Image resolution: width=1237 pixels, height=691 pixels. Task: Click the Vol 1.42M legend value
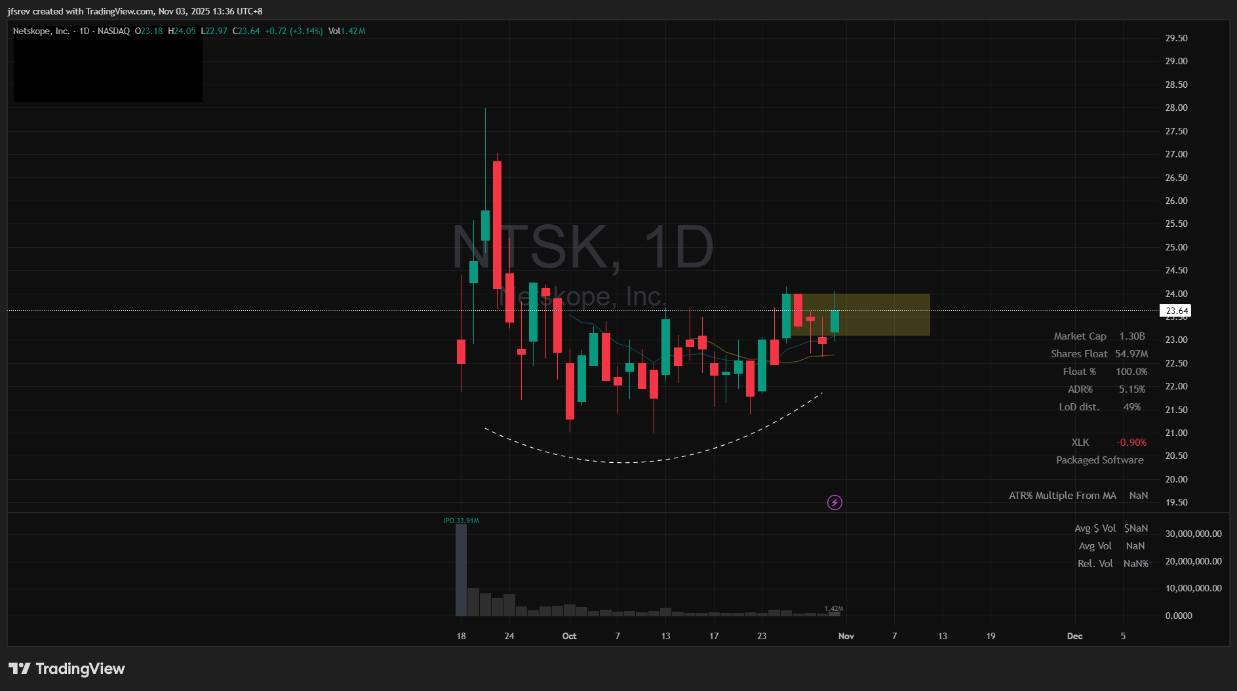point(347,31)
